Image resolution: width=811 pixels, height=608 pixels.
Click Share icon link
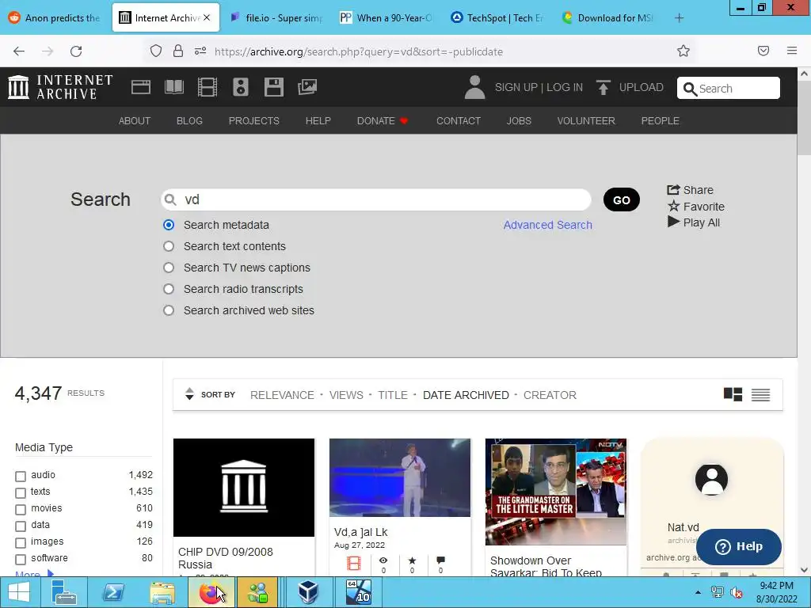[690, 190]
